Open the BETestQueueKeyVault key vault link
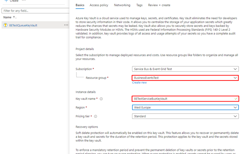The height and width of the screenshot is (154, 241). point(23,25)
